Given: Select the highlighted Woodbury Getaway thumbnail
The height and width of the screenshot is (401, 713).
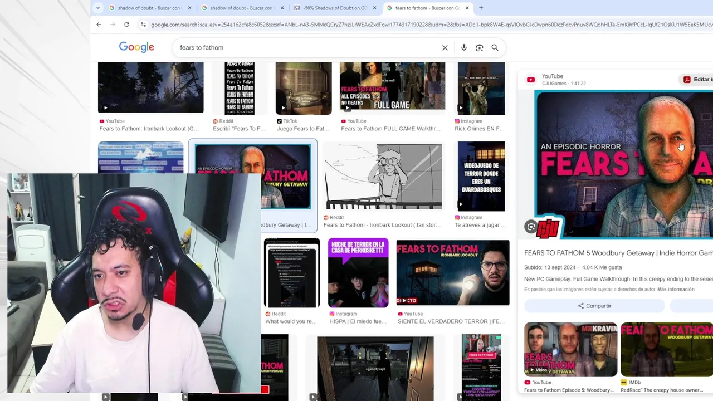Looking at the screenshot, I should tap(252, 176).
